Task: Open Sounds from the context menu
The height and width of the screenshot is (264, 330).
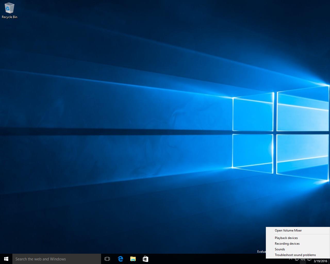Action: (x=298, y=249)
